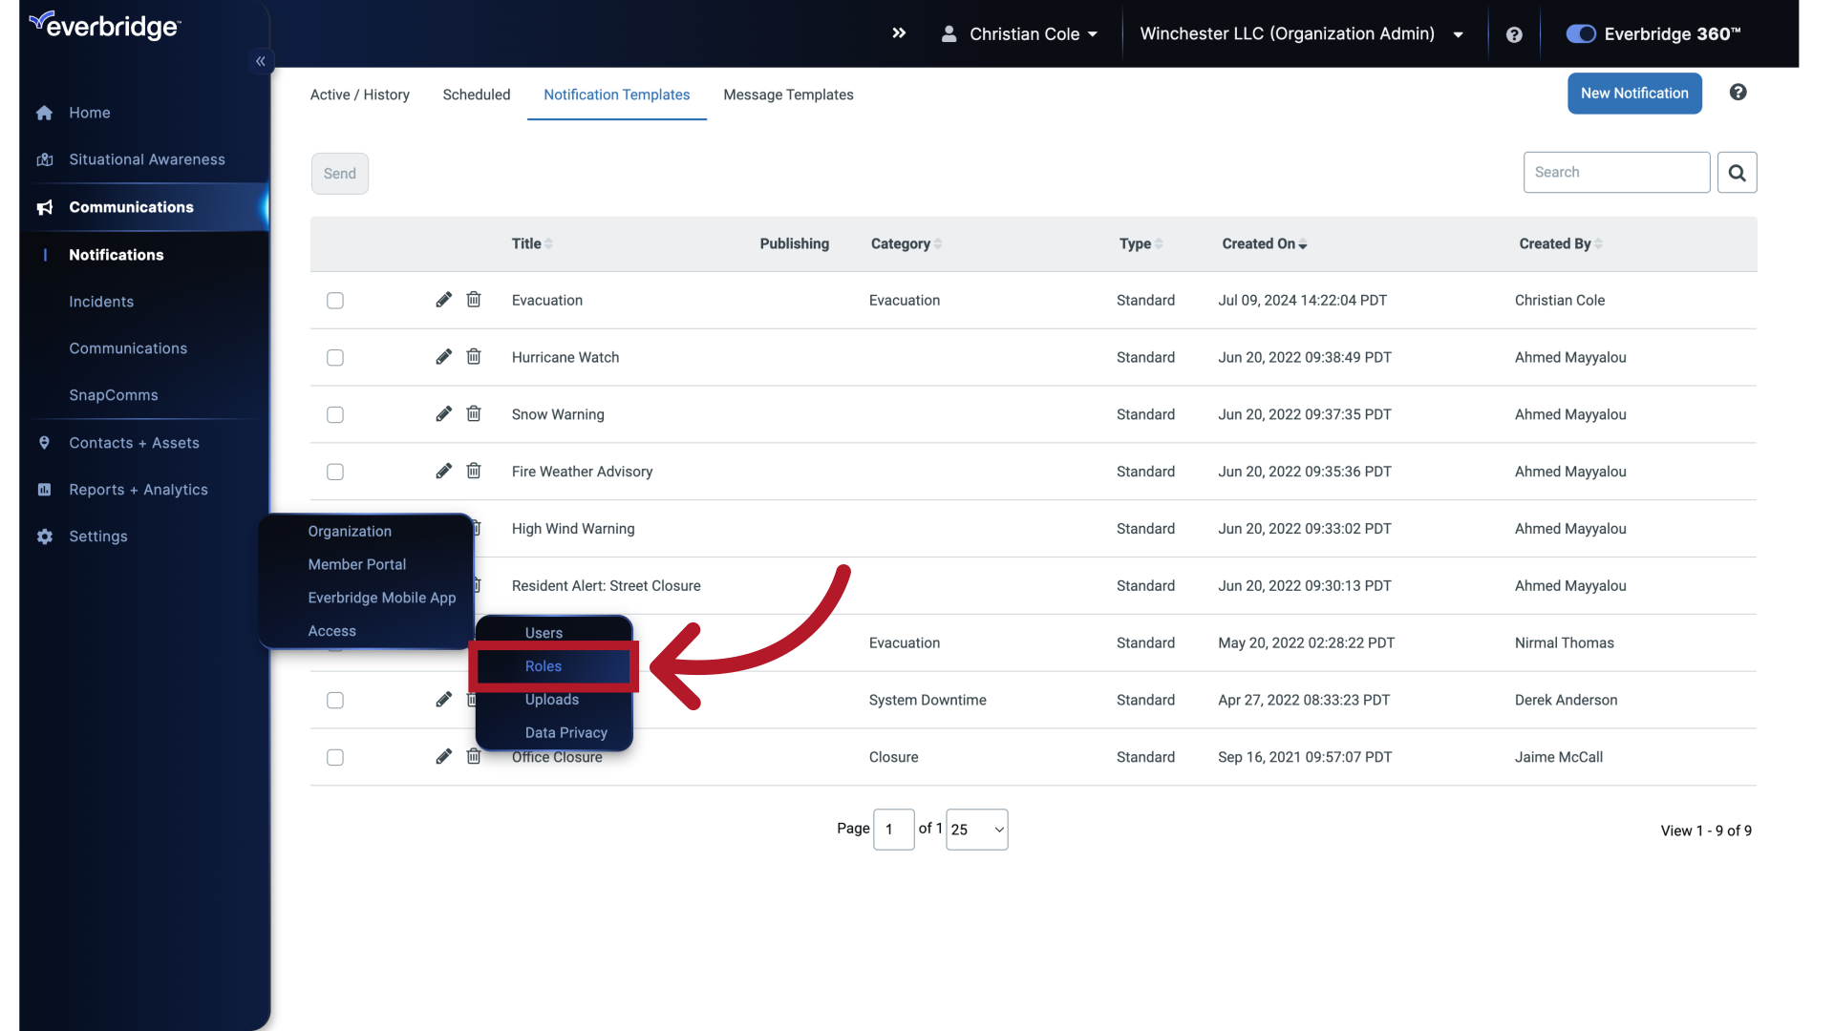The image size is (1834, 1031).
Task: Select the Home icon in the sidebar
Action: click(44, 112)
